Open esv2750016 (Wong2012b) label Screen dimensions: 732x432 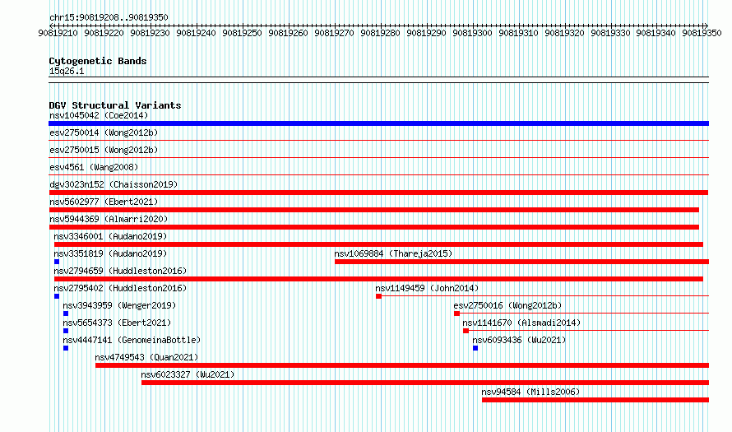click(x=507, y=305)
